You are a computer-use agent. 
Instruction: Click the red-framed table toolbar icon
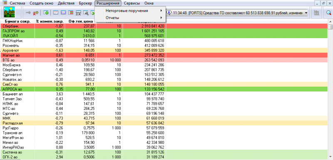click(63, 13)
